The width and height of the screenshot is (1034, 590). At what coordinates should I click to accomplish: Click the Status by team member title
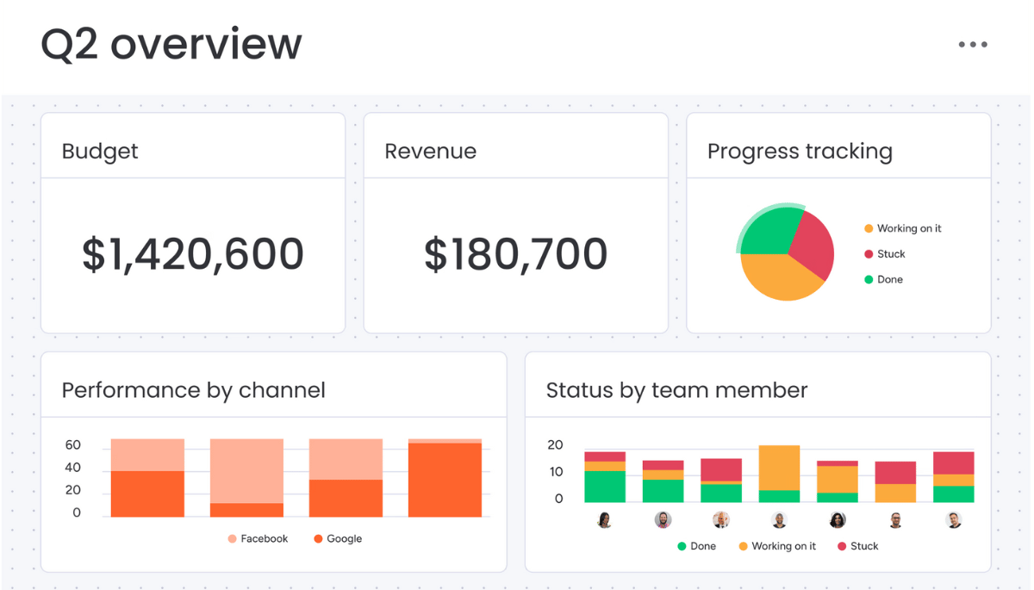point(676,390)
